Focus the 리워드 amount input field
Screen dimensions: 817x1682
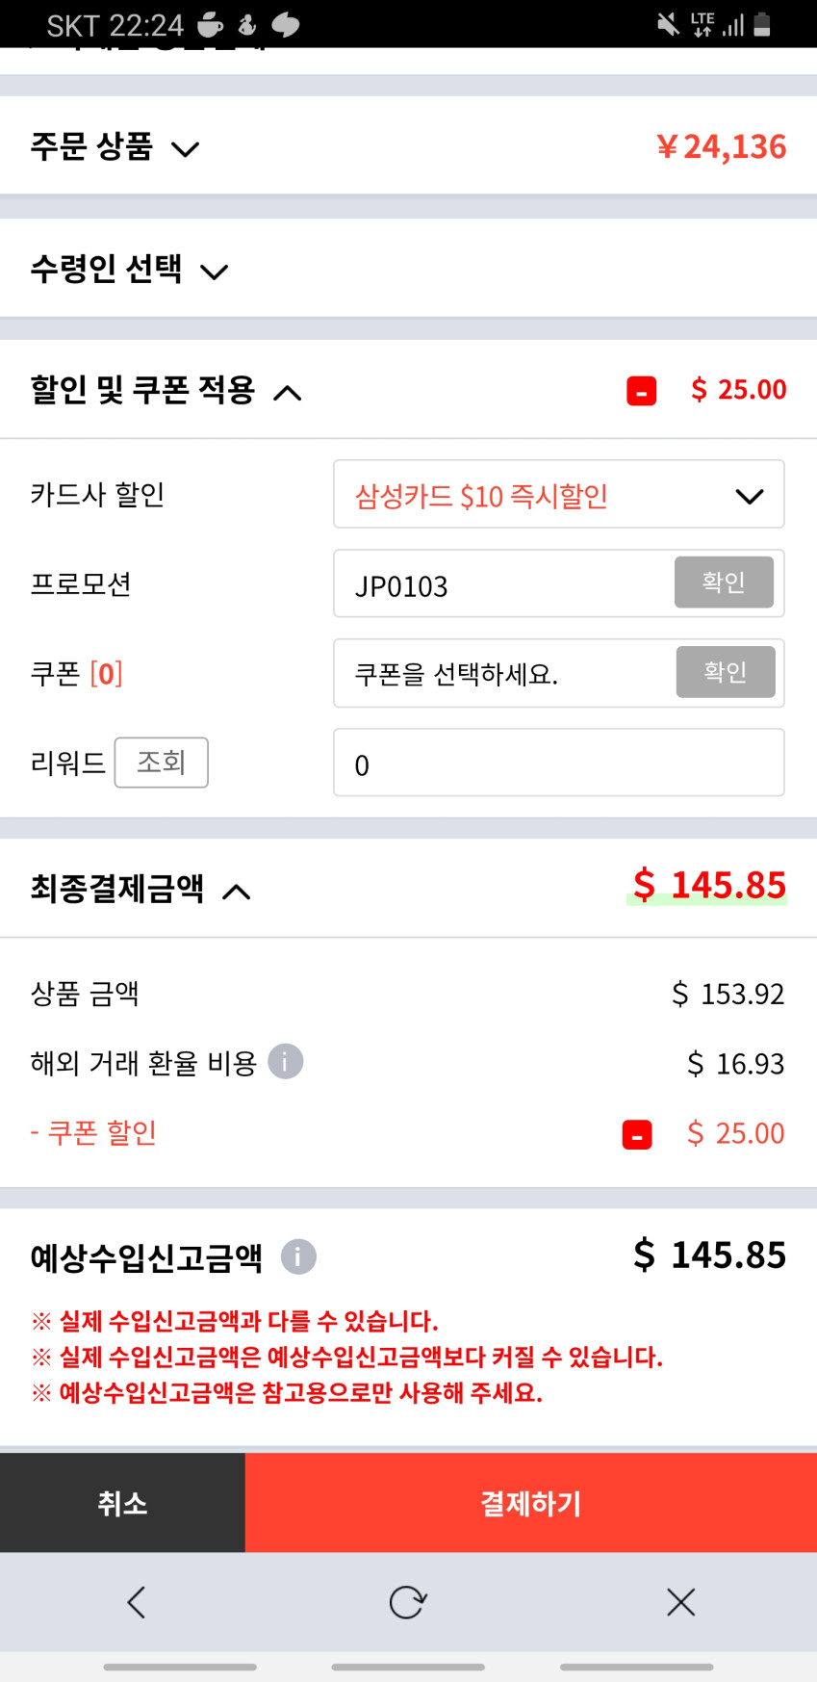tap(558, 763)
